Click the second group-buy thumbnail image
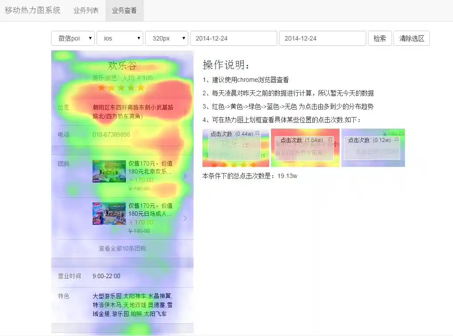Image resolution: width=453 pixels, height=336 pixels. (109, 214)
